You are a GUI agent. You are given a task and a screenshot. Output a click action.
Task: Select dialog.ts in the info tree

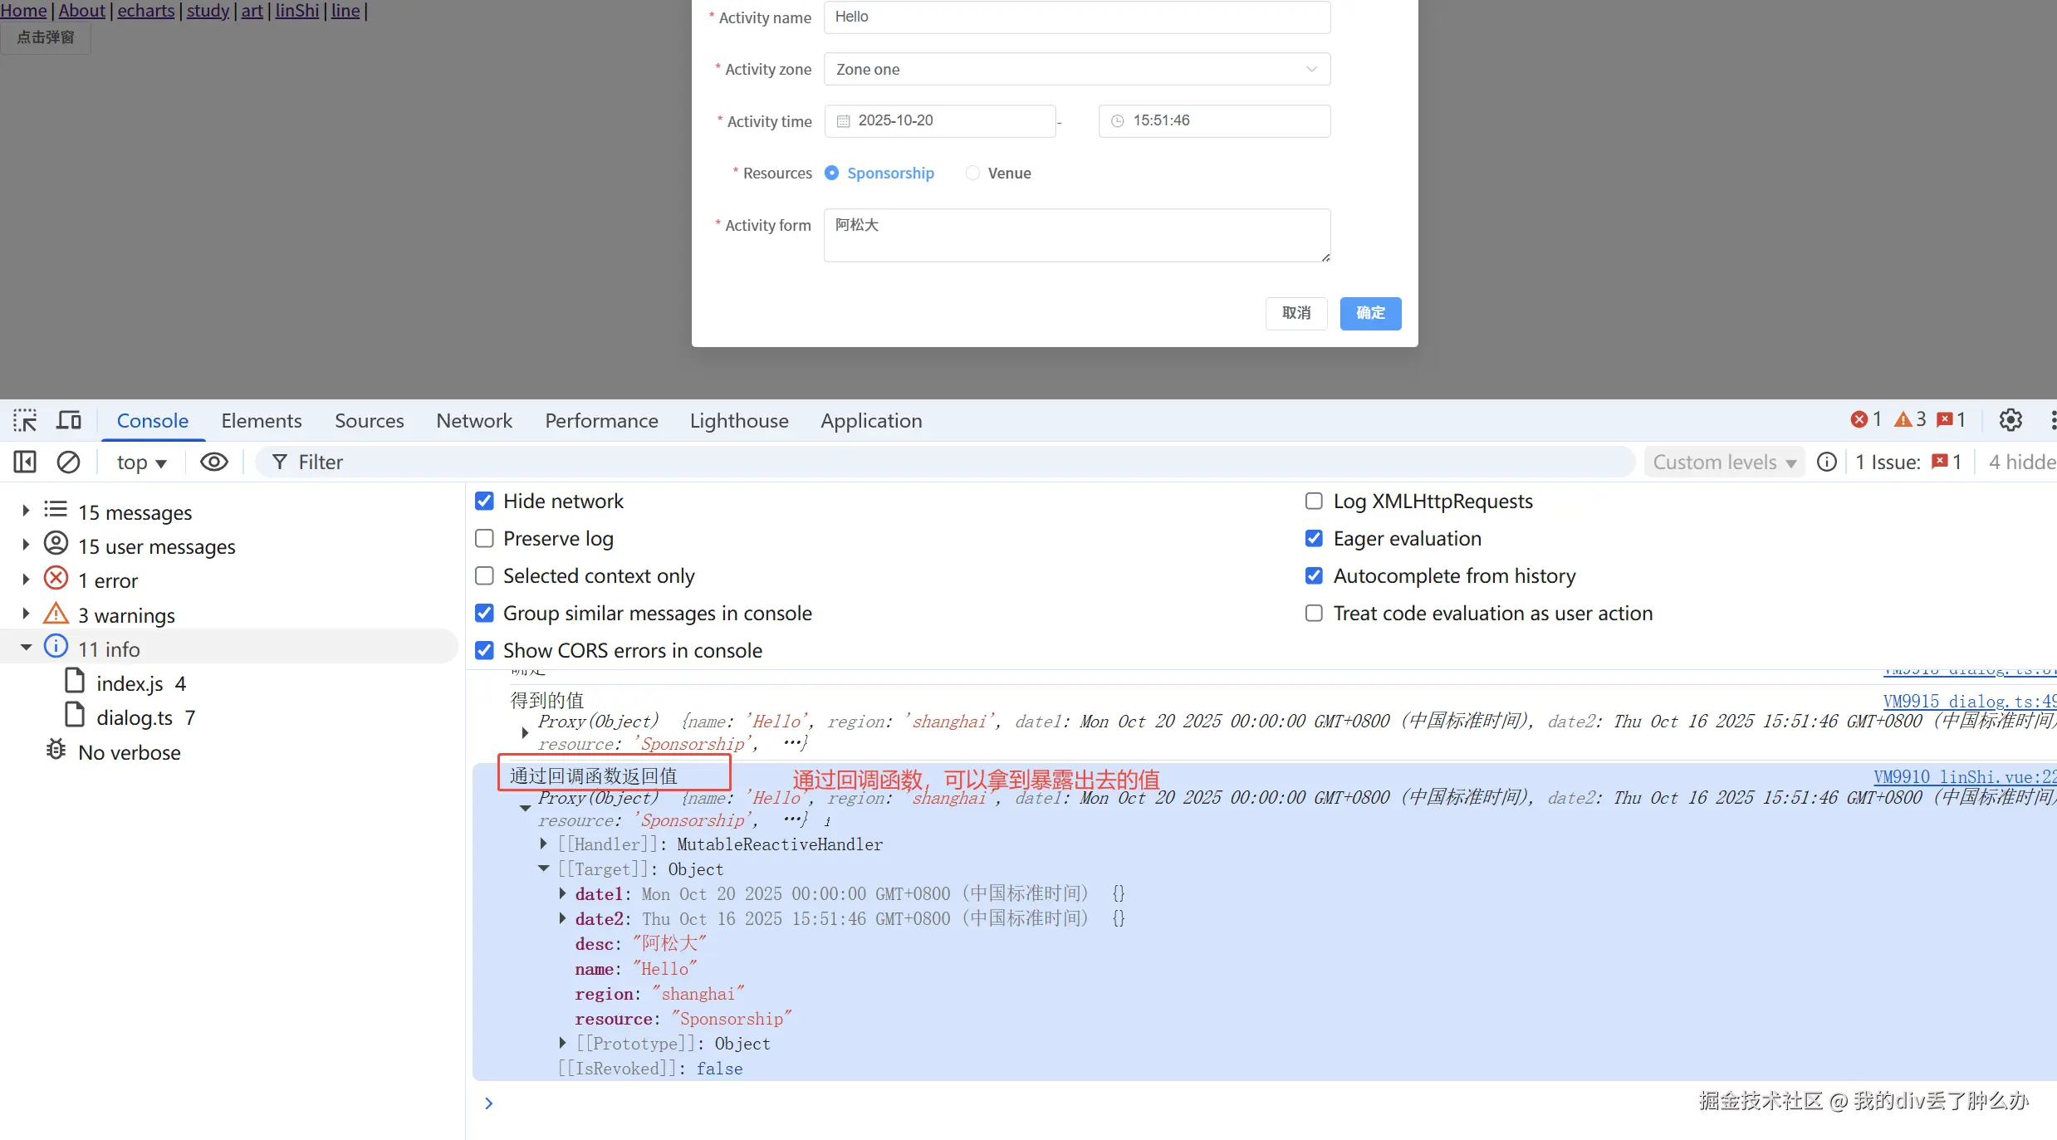click(135, 717)
